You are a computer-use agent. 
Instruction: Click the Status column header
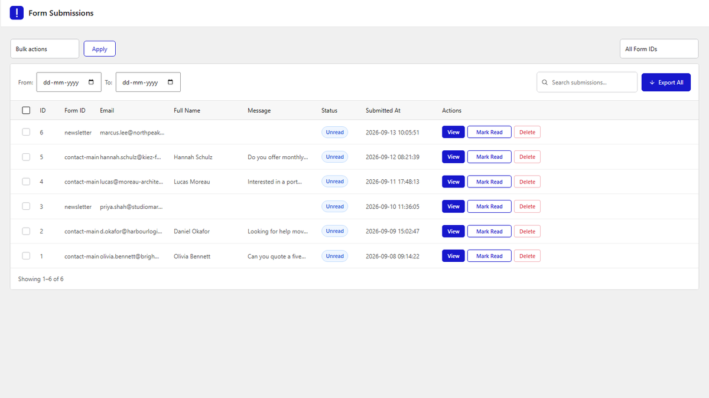pyautogui.click(x=329, y=110)
